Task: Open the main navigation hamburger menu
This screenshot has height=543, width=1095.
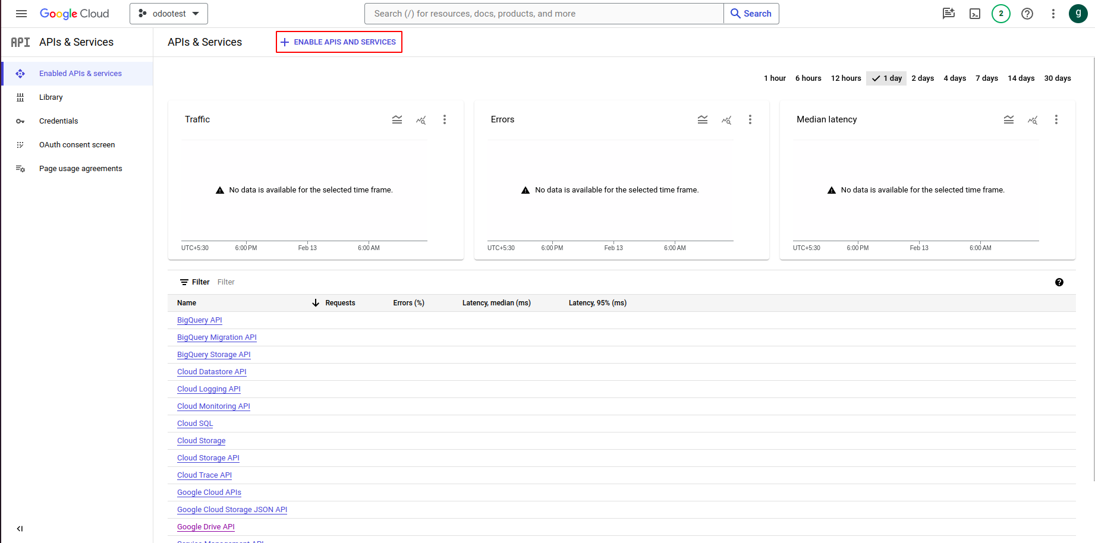Action: point(21,14)
